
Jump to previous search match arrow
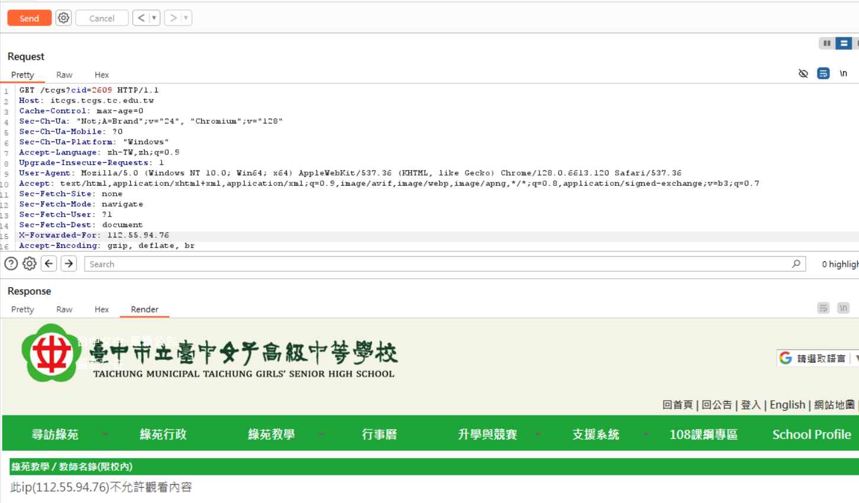click(49, 264)
